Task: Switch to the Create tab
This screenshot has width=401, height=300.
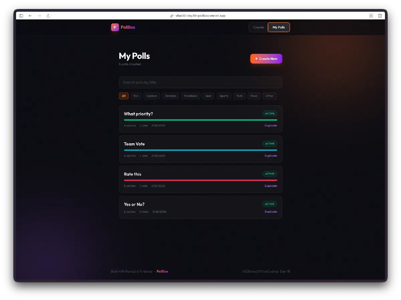Action: 259,27
